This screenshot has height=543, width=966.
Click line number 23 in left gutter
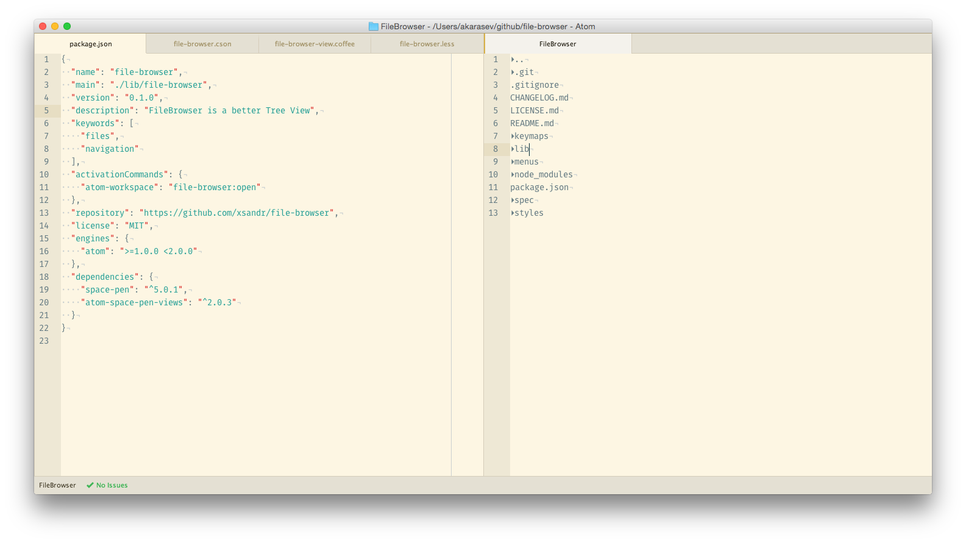tap(44, 341)
